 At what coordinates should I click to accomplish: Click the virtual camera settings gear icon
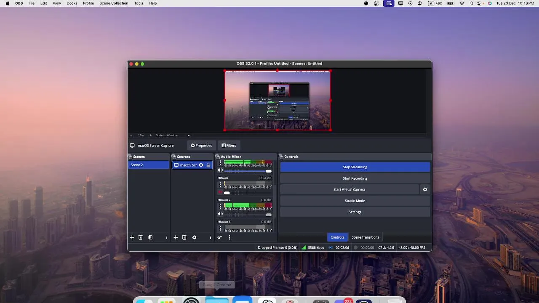(x=425, y=189)
